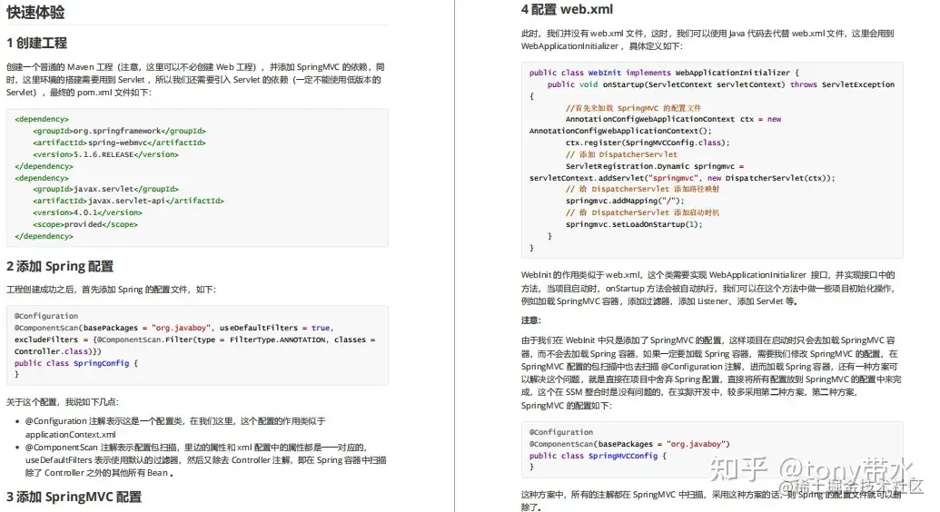Click the line "<scope>provided</scope>"
940x512 pixels.
coord(85,224)
